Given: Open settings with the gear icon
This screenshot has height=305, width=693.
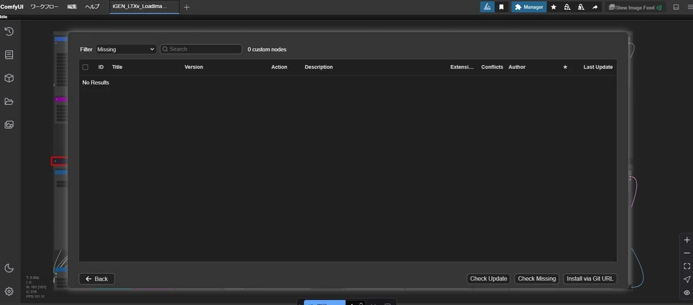Looking at the screenshot, I should pos(9,291).
